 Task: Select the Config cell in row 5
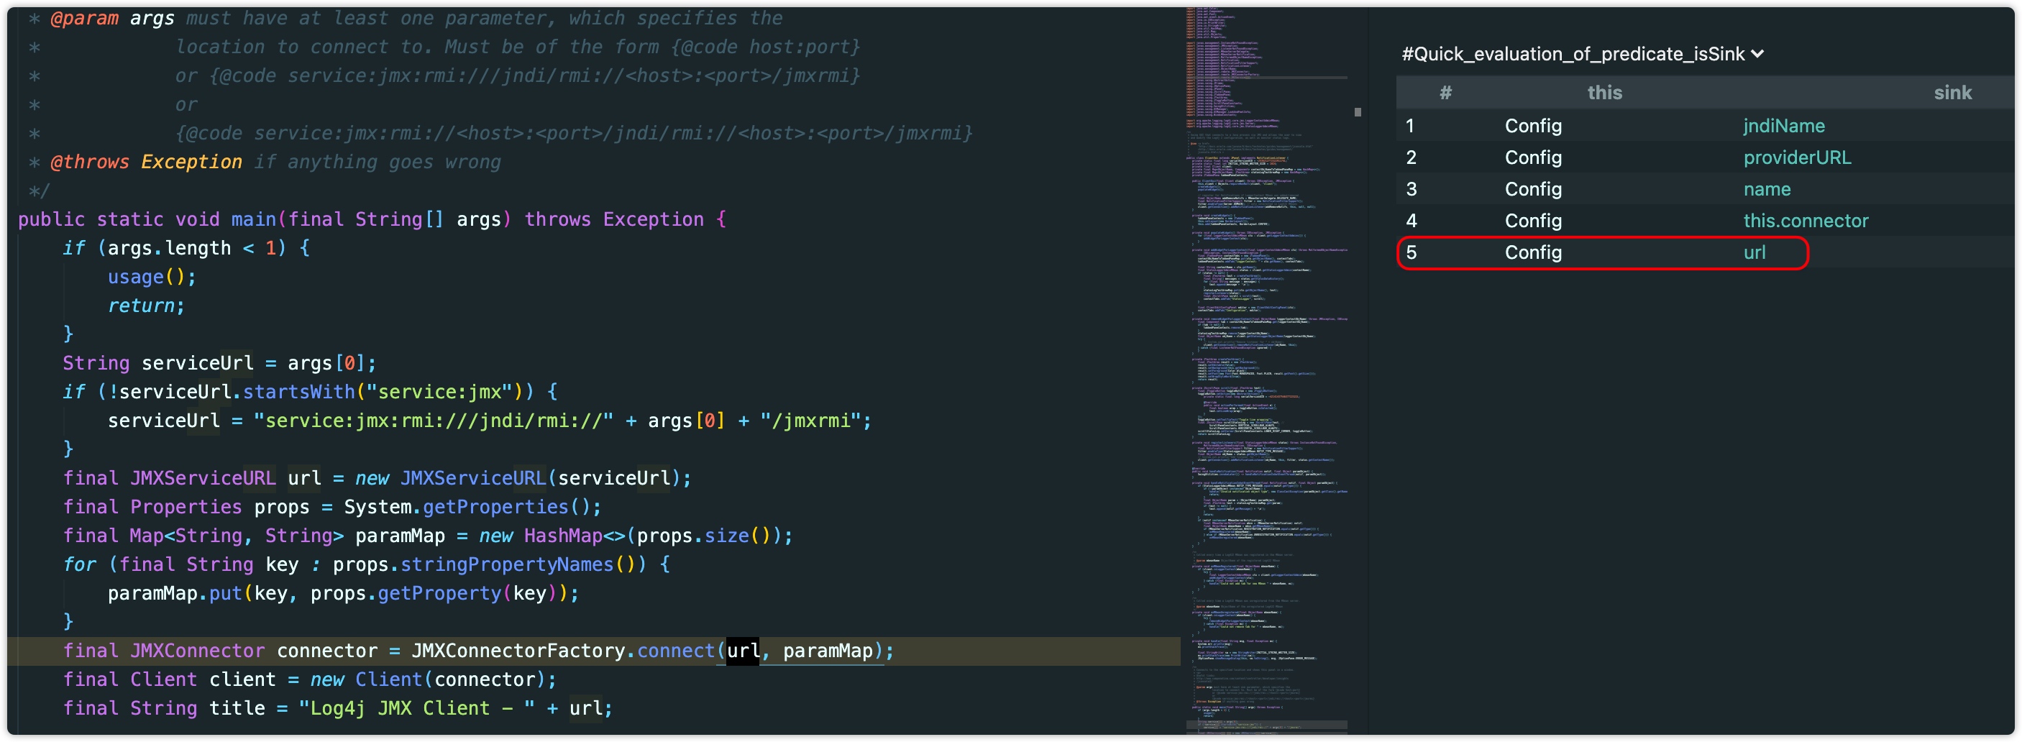tap(1533, 252)
